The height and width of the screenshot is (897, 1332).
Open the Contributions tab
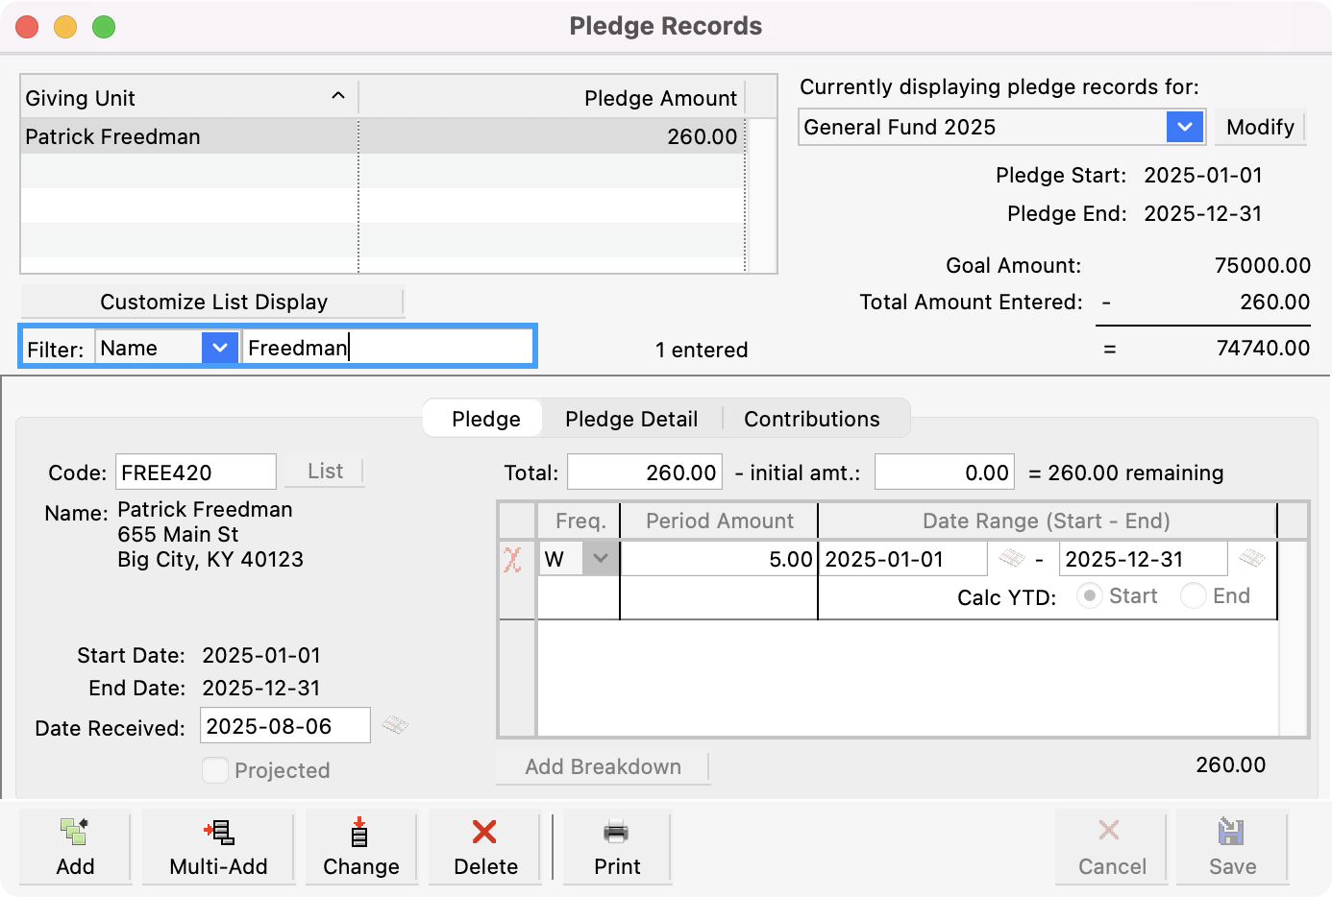(812, 419)
